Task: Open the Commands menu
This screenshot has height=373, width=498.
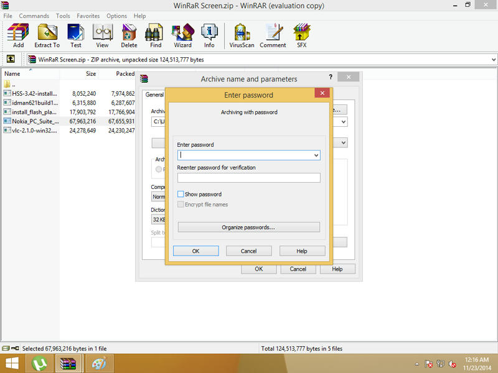Action: (x=34, y=16)
